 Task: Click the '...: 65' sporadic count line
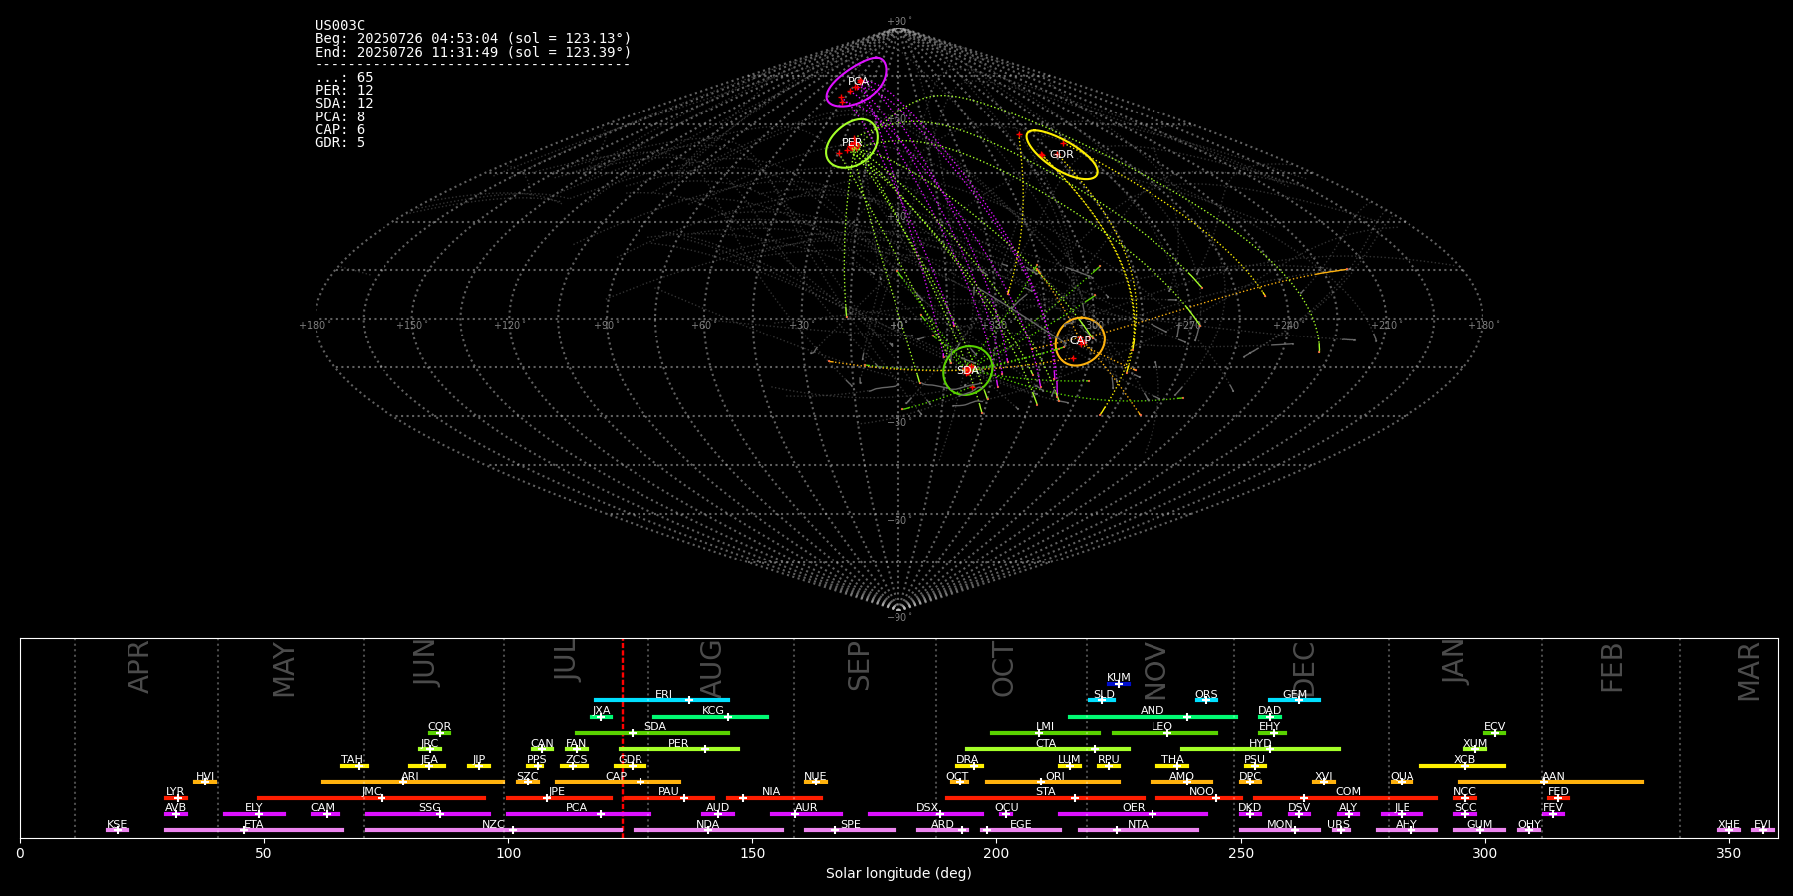click(x=344, y=78)
